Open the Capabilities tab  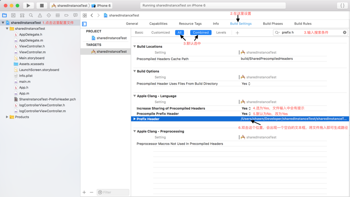[x=158, y=24]
